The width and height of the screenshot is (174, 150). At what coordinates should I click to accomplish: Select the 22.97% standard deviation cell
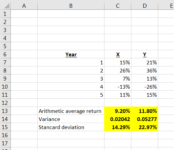coord(145,127)
